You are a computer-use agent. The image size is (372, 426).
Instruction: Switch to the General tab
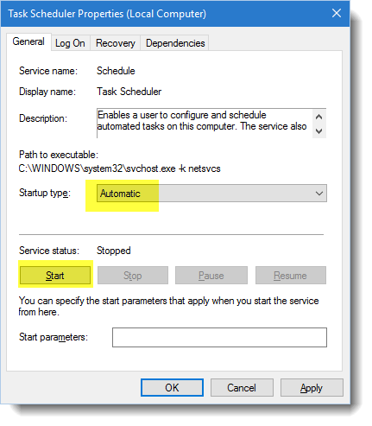[x=28, y=41]
